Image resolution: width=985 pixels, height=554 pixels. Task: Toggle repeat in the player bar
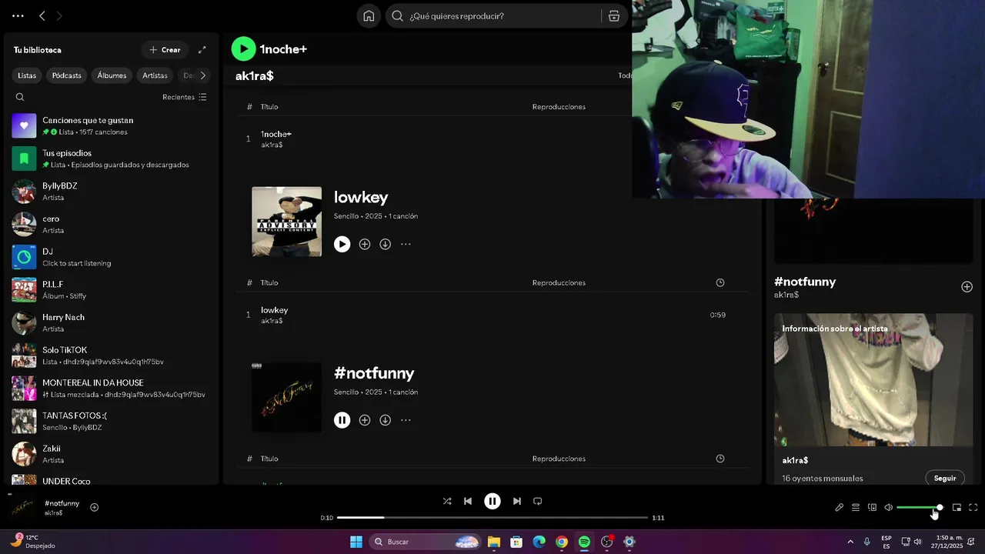tap(538, 501)
